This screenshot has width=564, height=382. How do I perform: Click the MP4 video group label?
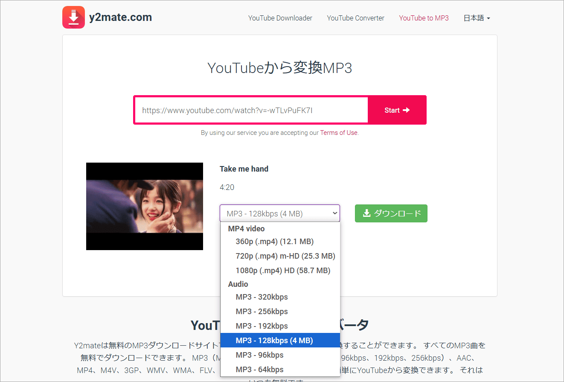[x=246, y=229]
